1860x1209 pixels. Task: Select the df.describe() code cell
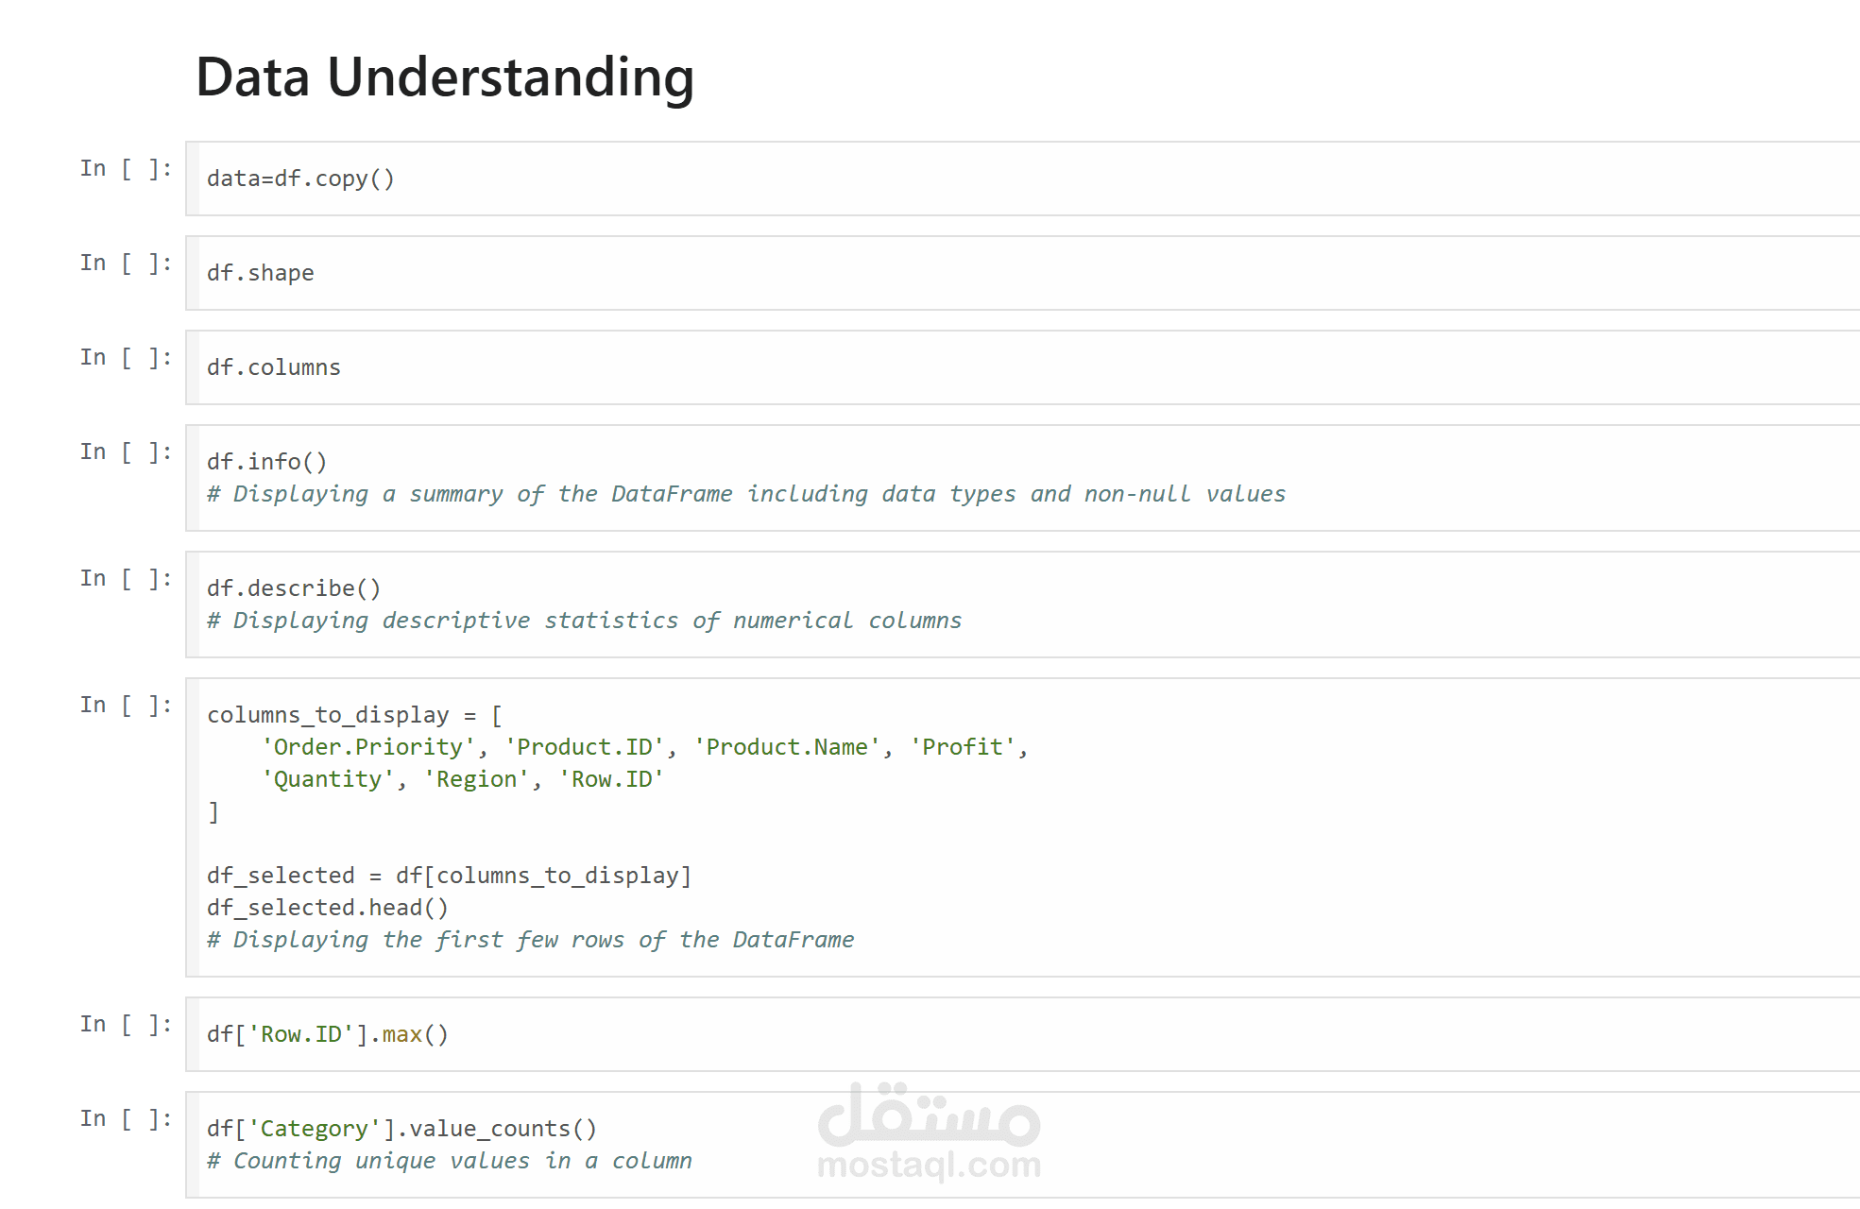[1023, 604]
